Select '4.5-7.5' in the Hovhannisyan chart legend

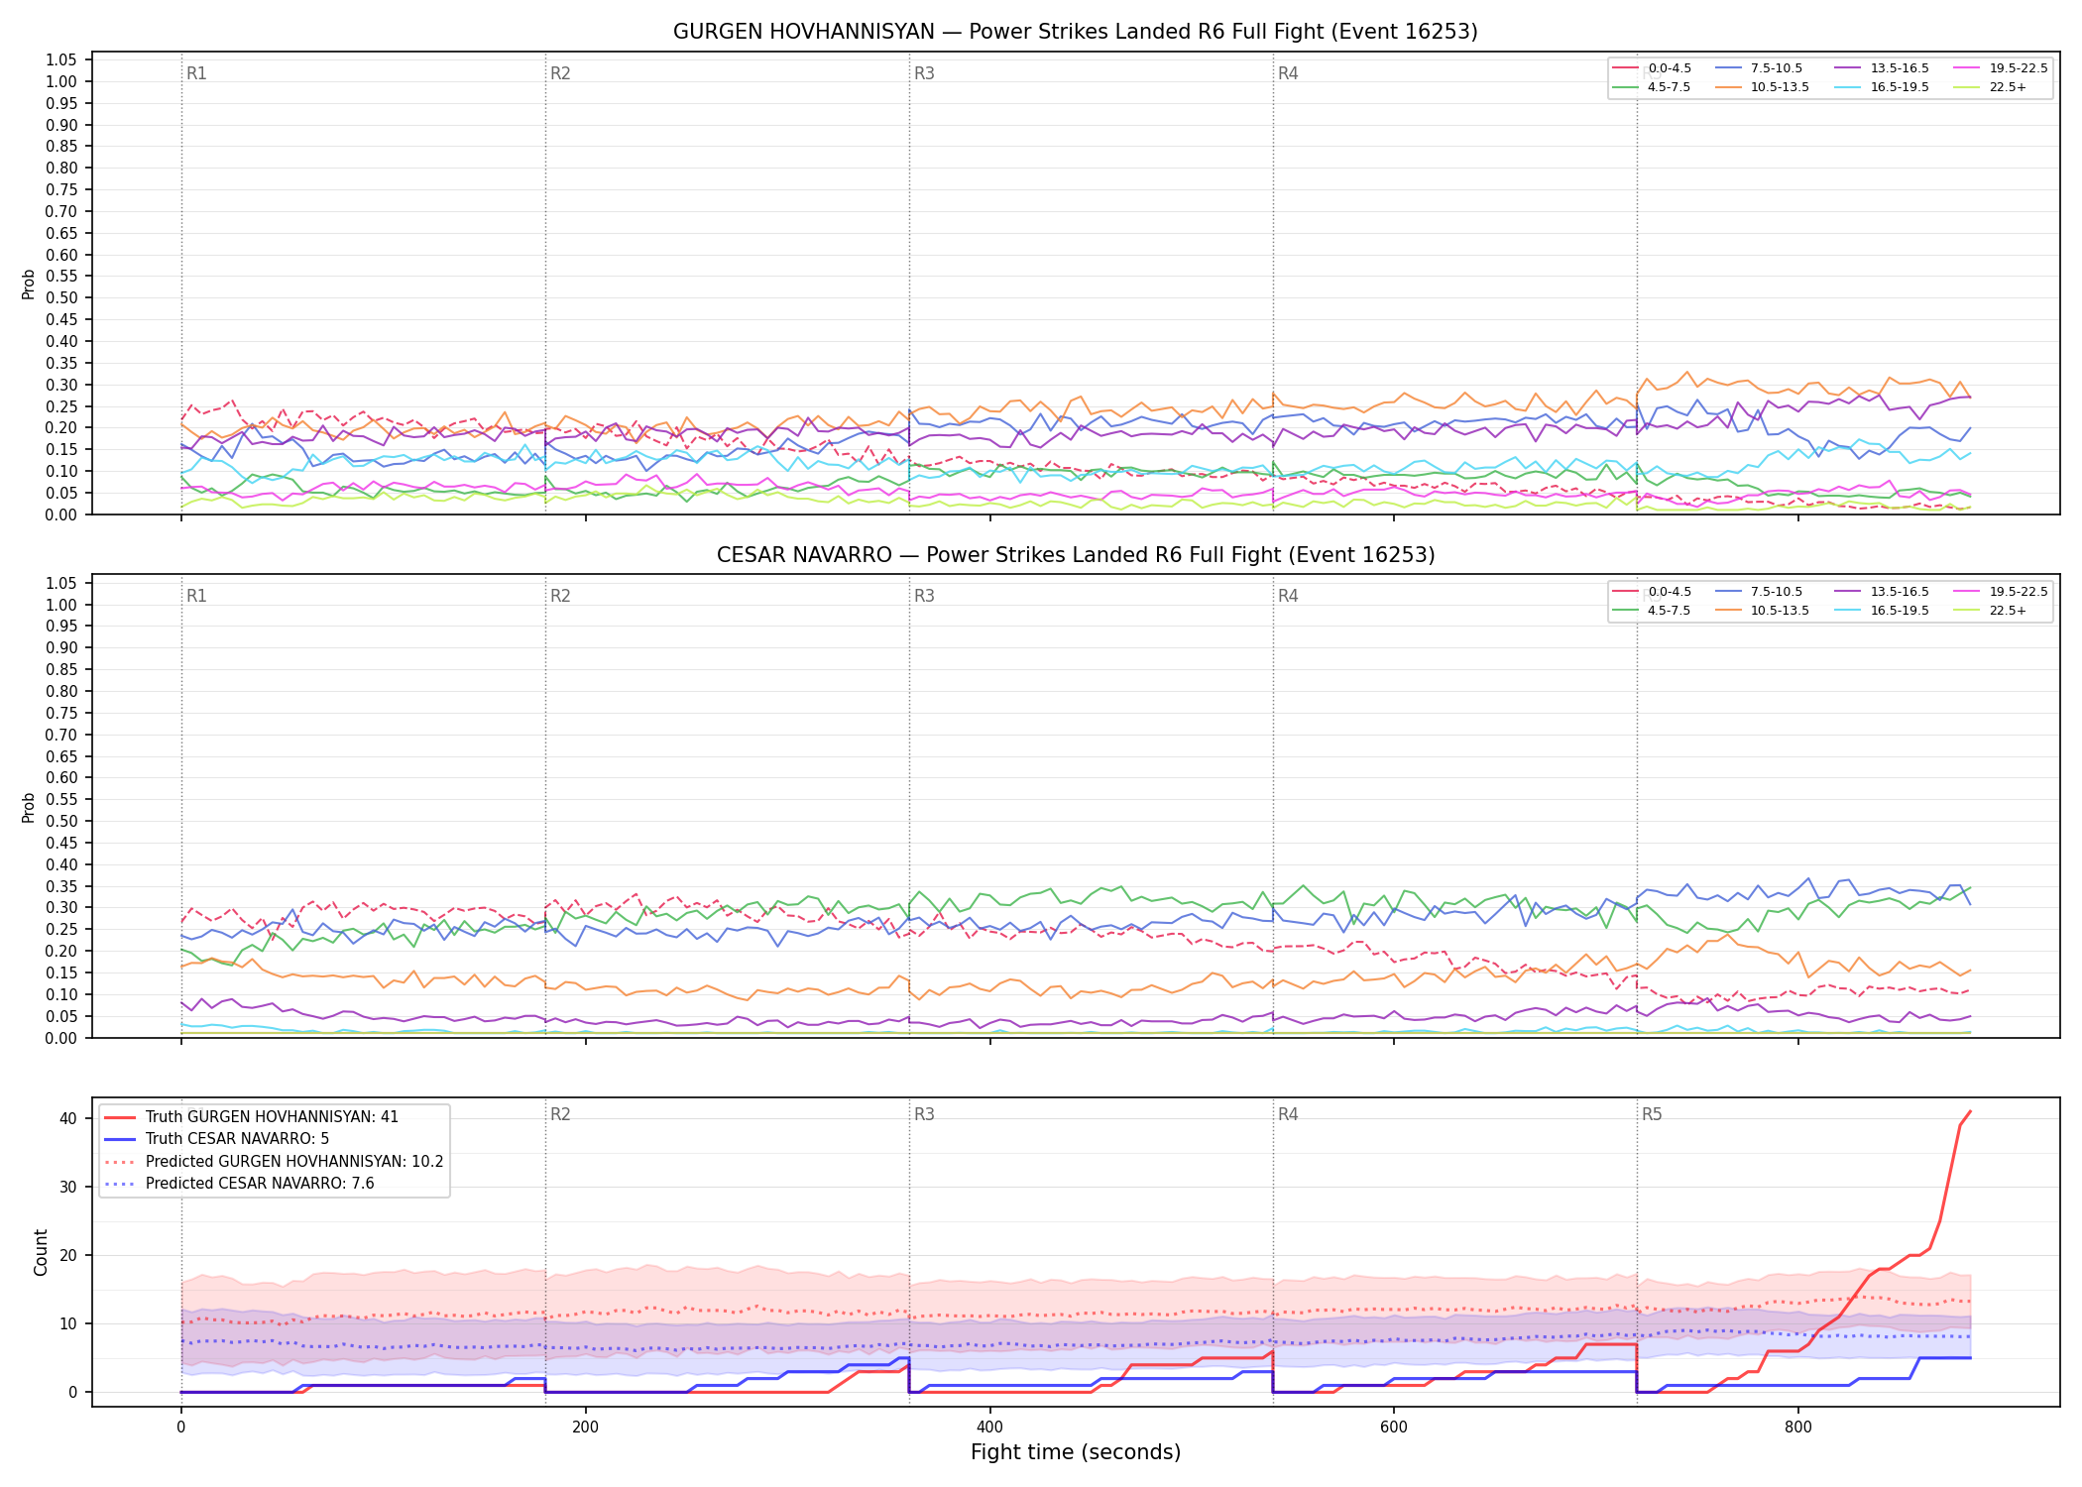click(x=1653, y=87)
